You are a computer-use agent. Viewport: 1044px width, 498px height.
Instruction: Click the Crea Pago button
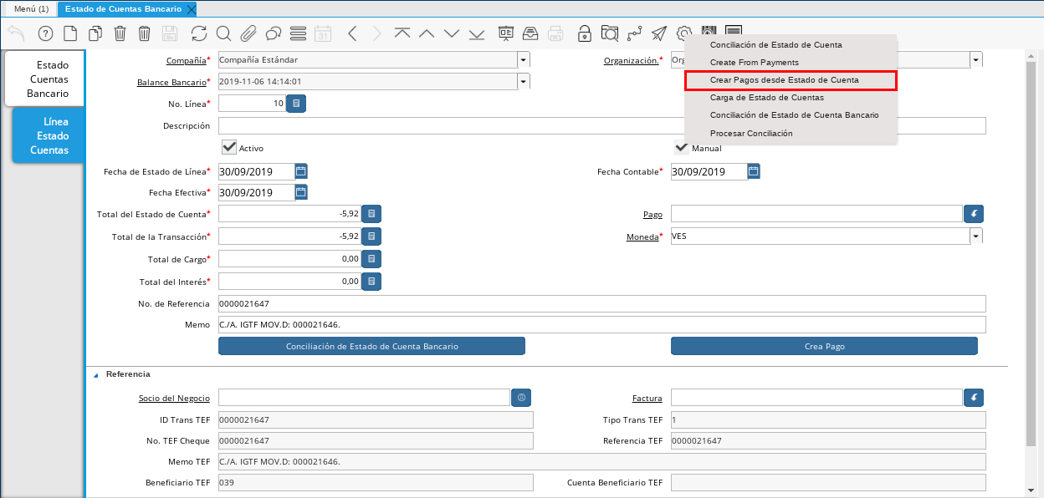824,346
